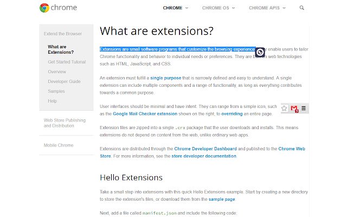The width and height of the screenshot is (347, 217).
Task: Open the Developer Guide sidebar item
Action: point(64,81)
